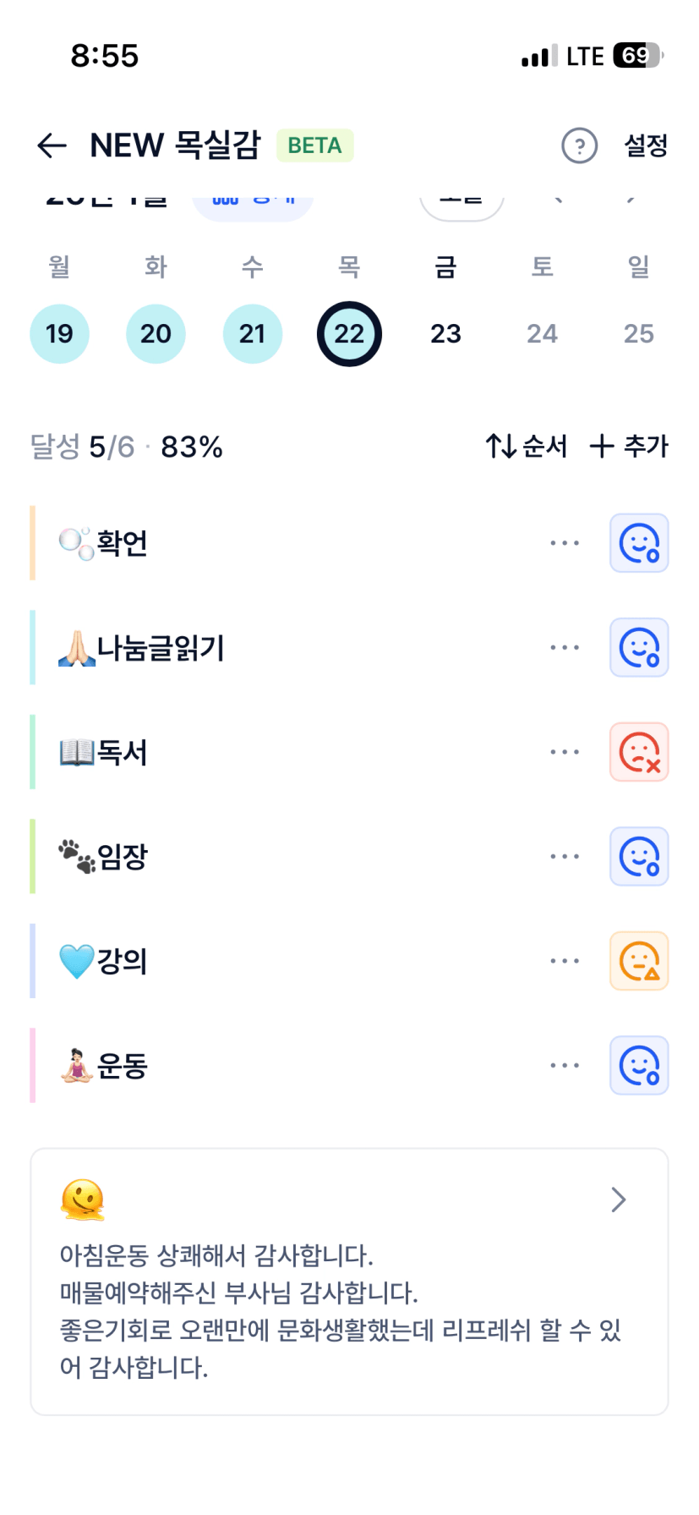Tap the paw prints icon for 임장
This screenshot has width=699, height=1515.
(76, 856)
